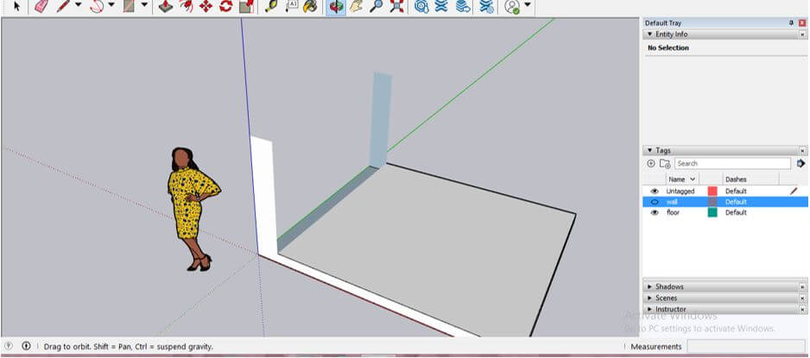This screenshot has width=810, height=358.
Task: Select the Pan hand tool
Action: point(356,6)
